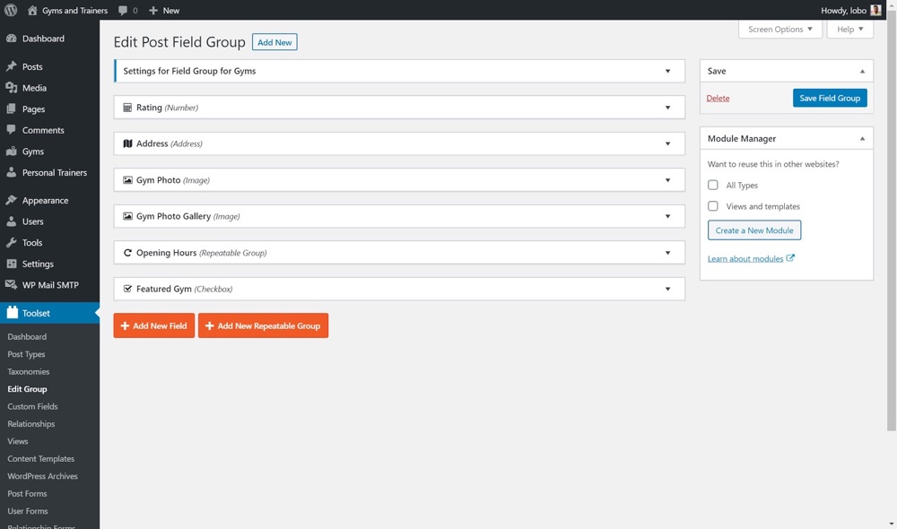Click the Save Field Group button
Image resolution: width=897 pixels, height=529 pixels.
coord(829,98)
